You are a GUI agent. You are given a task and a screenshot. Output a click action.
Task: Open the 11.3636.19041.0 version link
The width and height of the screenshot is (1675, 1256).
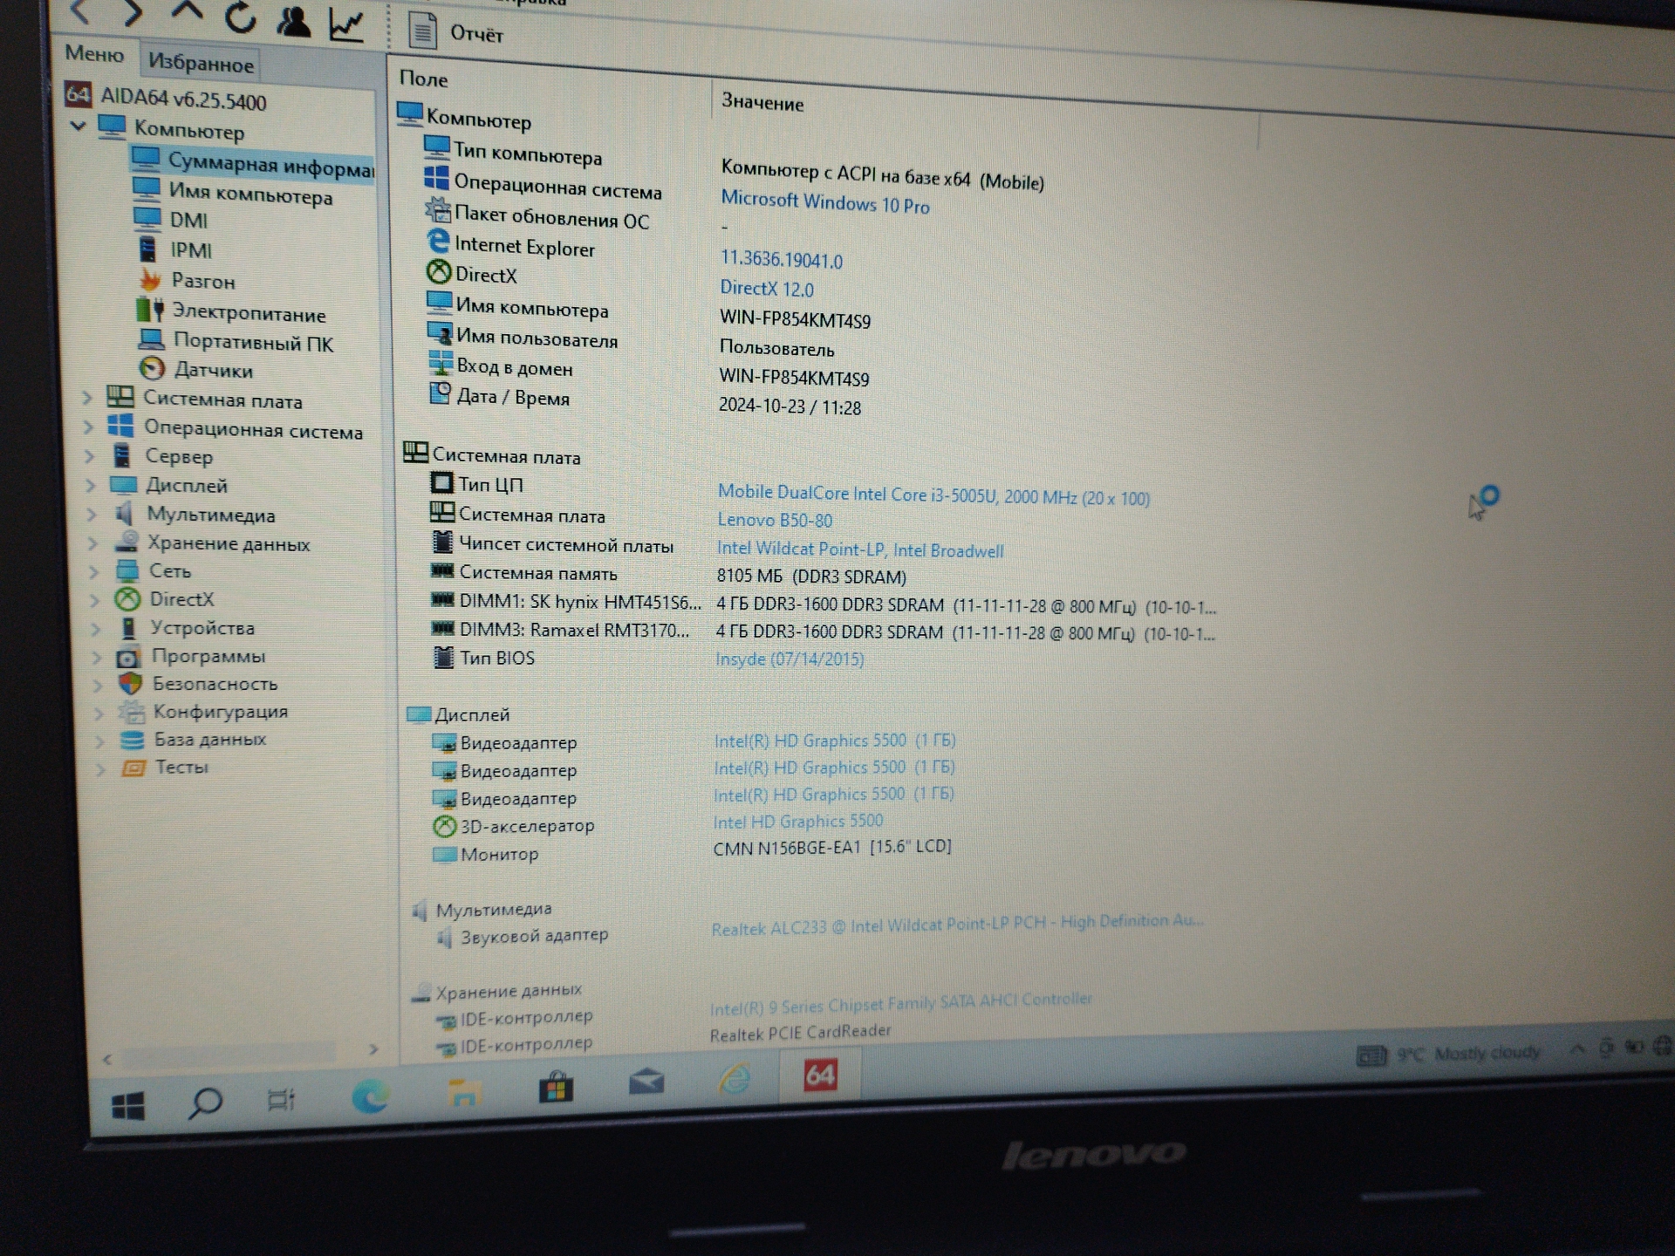tap(782, 259)
